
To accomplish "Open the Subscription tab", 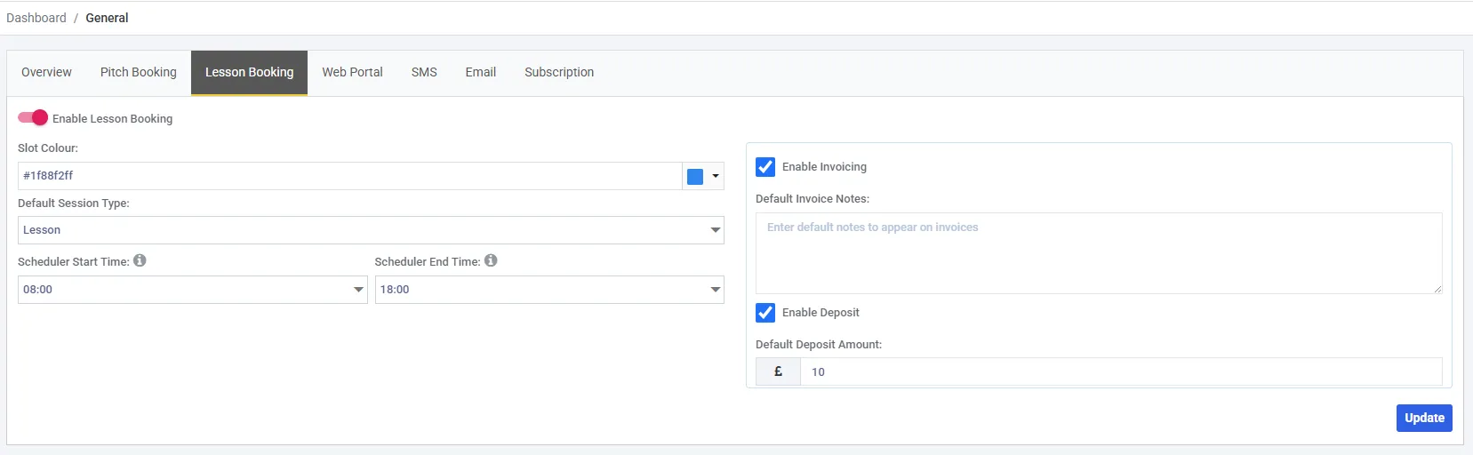I will [x=559, y=72].
